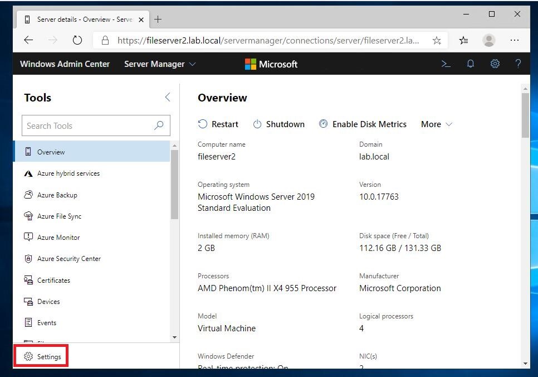
Task: Click the Restart circular arrow icon
Action: [202, 124]
